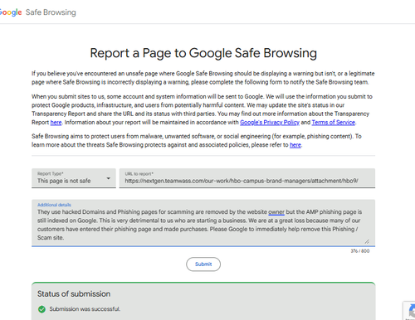Open the Terms of Service link
Image resolution: width=415 pixels, height=320 pixels.
point(334,123)
